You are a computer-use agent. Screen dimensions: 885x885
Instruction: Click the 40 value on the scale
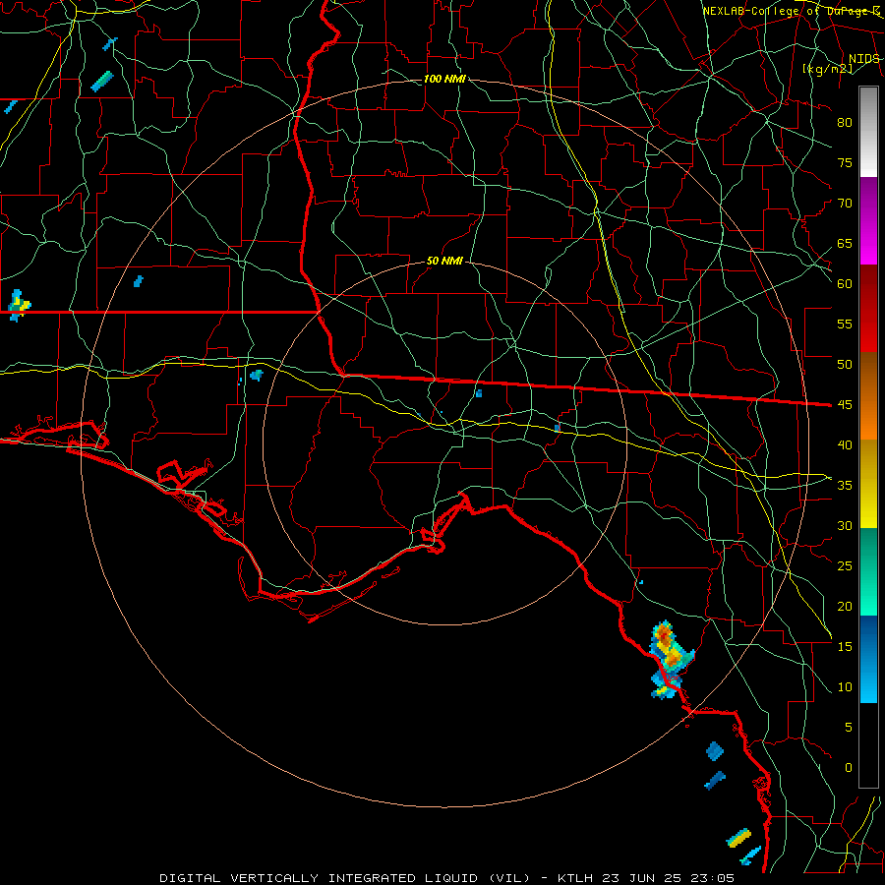pos(845,444)
